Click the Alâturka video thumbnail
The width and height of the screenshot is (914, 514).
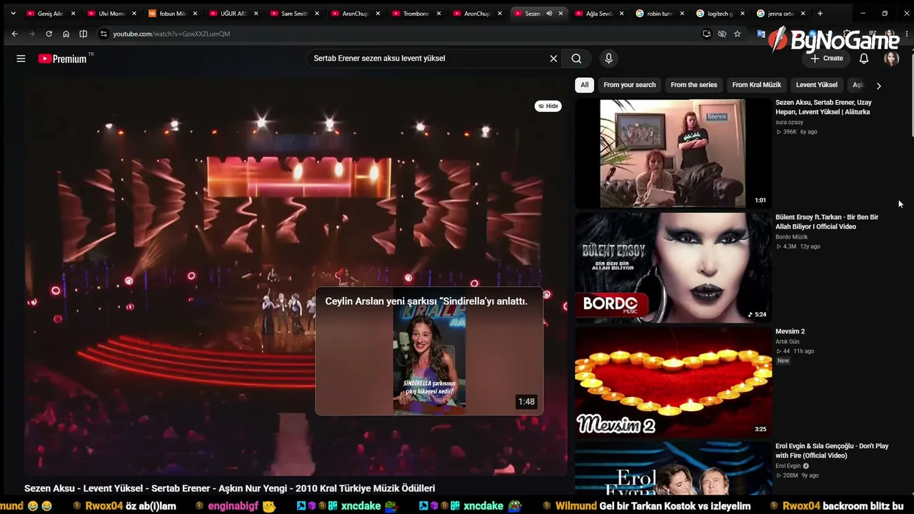coord(673,153)
